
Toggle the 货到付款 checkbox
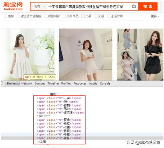(46, 16)
